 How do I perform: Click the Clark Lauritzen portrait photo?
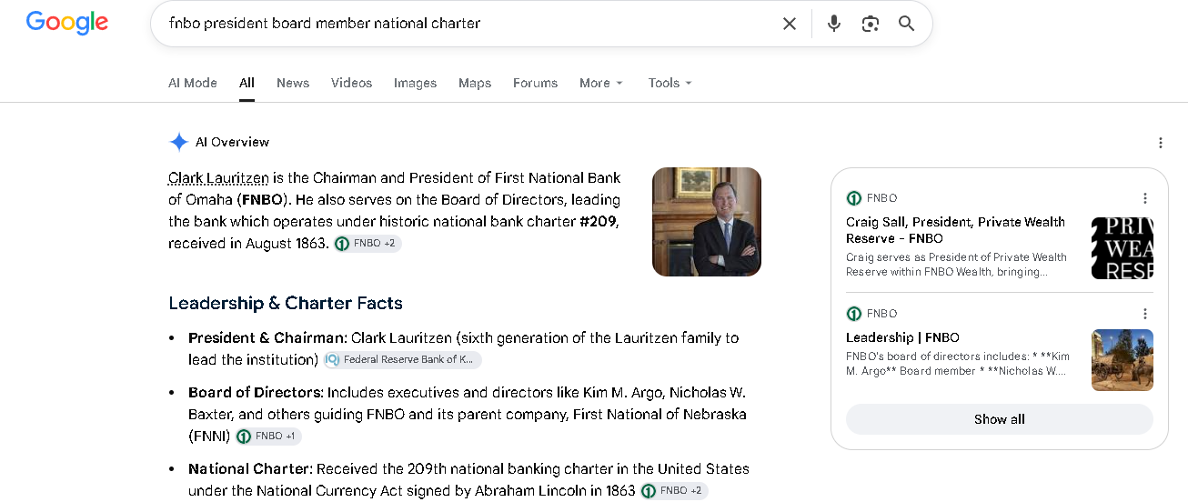[x=707, y=222]
